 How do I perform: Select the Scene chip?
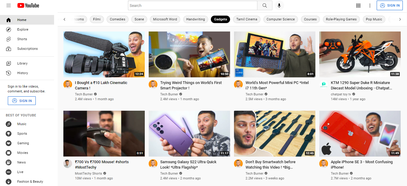pyautogui.click(x=139, y=19)
